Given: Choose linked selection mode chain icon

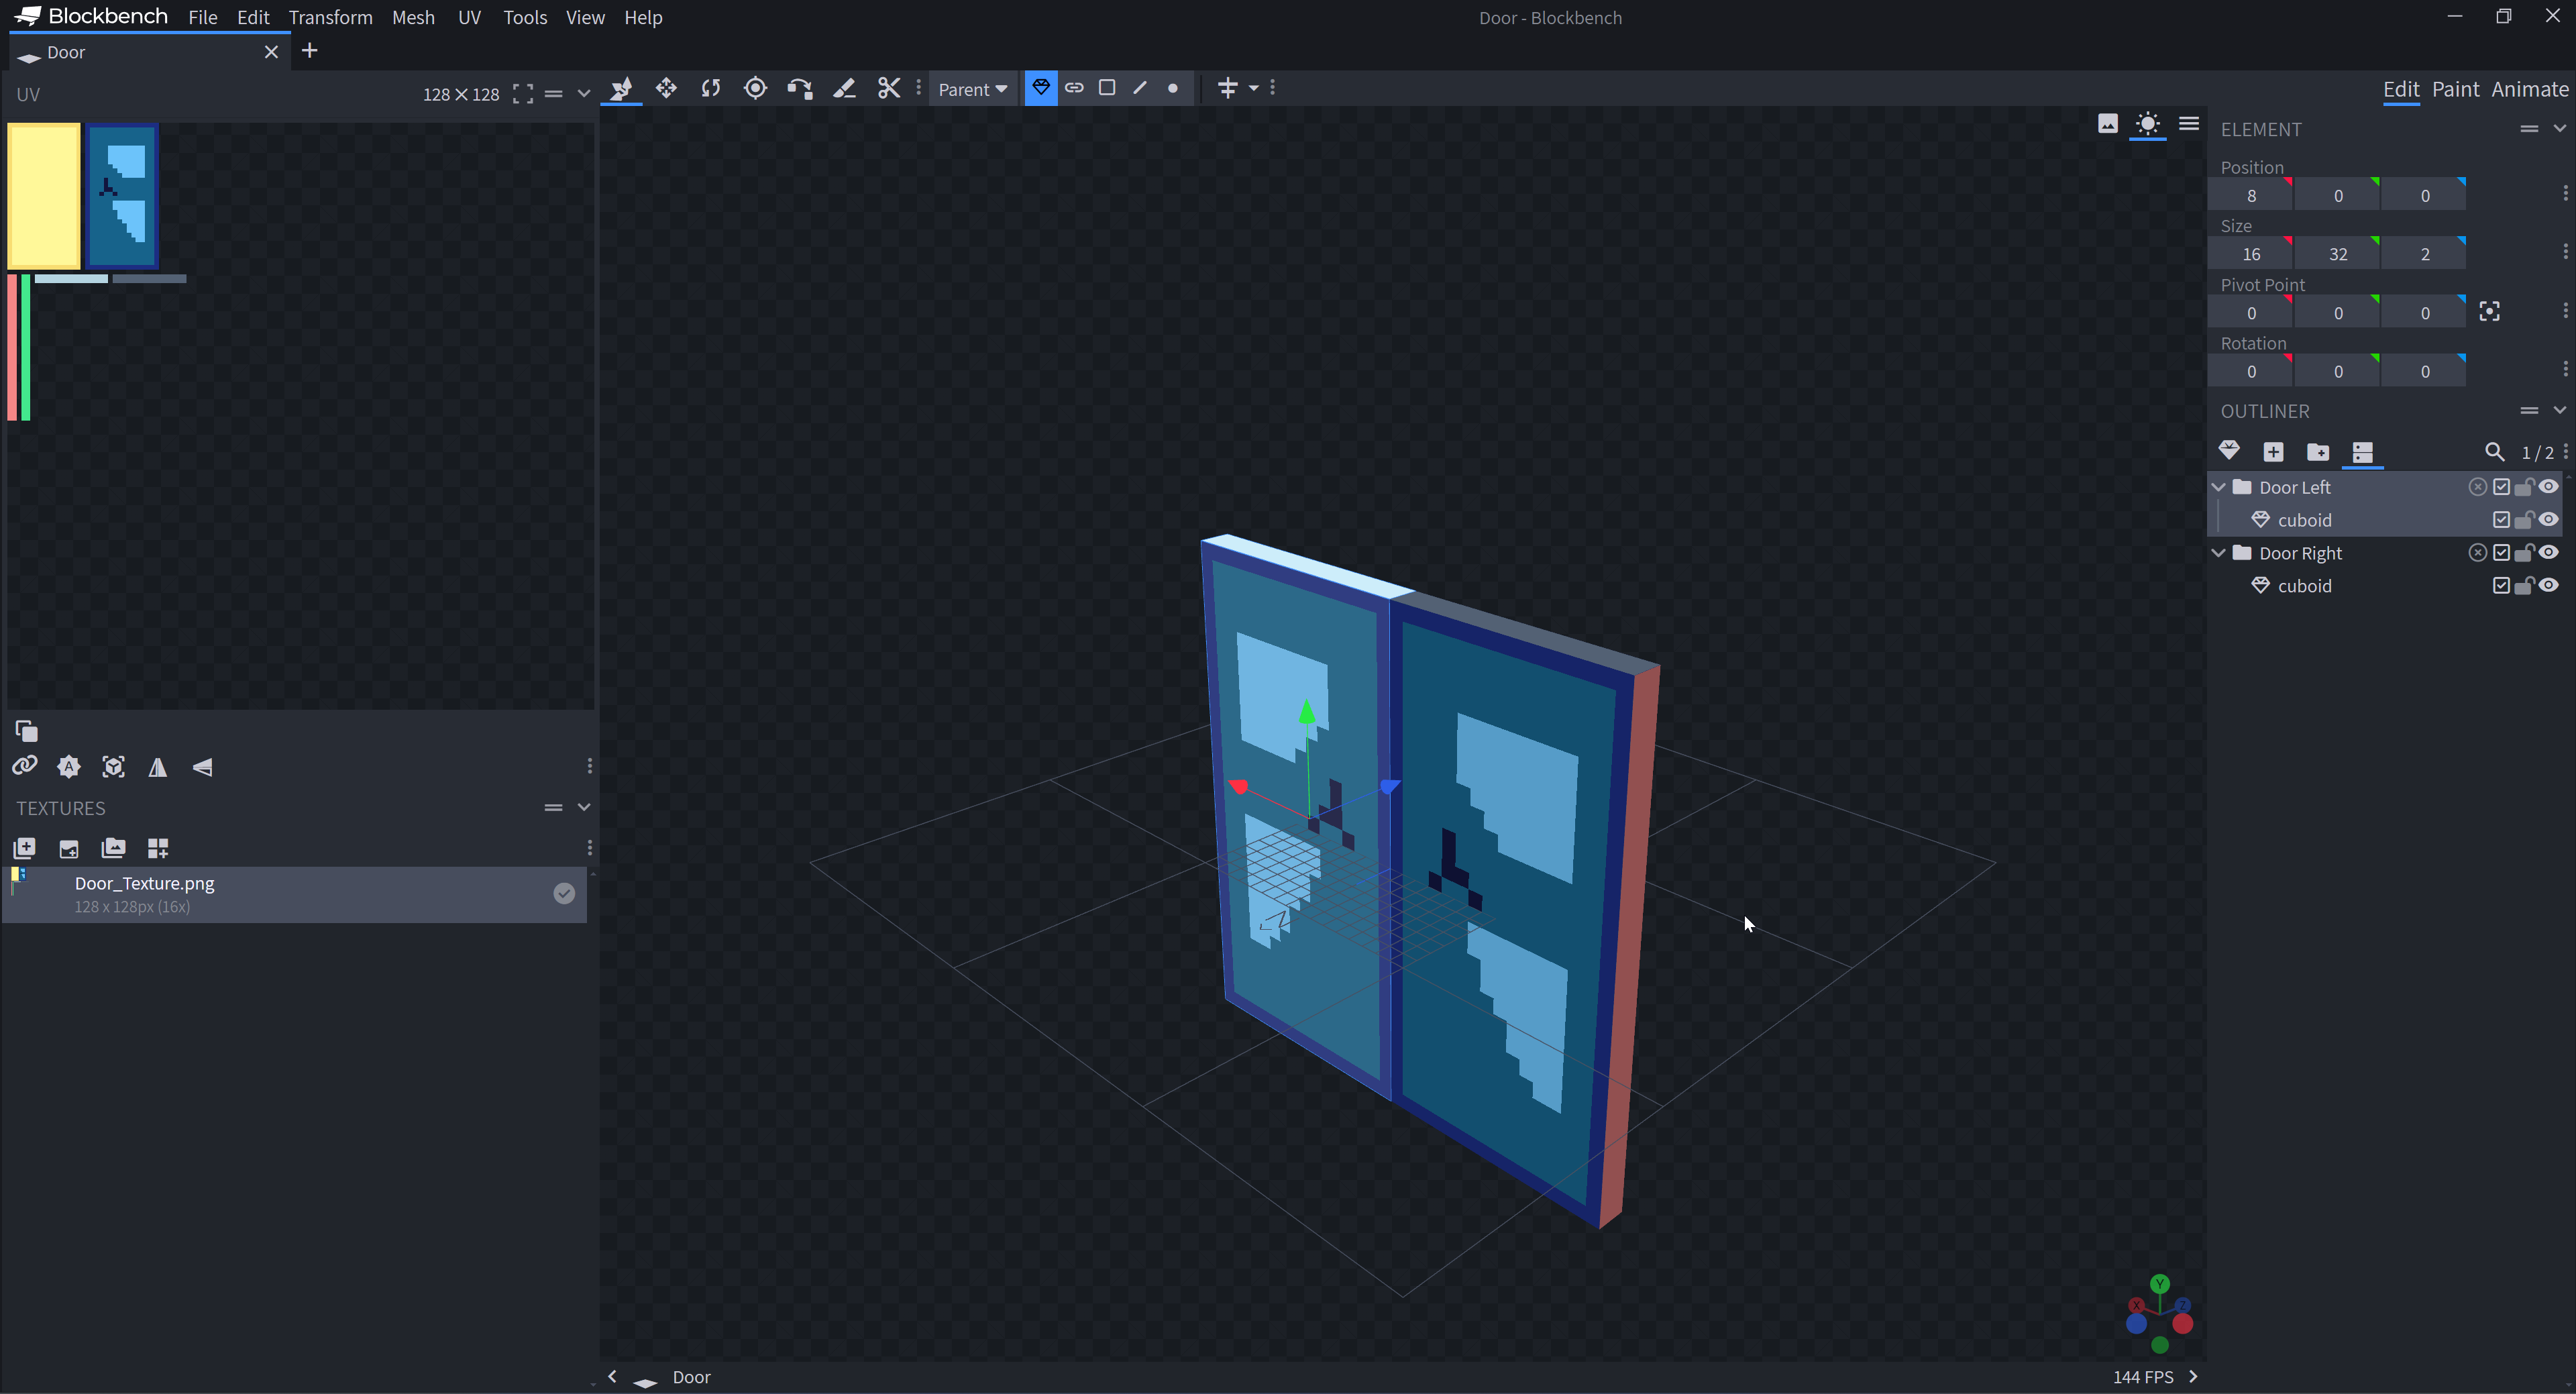Looking at the screenshot, I should click(1074, 88).
